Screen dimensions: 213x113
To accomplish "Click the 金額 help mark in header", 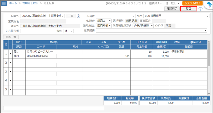I will coord(165,47).
